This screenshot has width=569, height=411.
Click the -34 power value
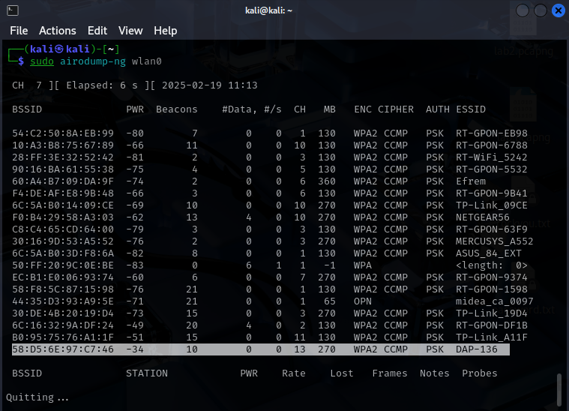135,349
